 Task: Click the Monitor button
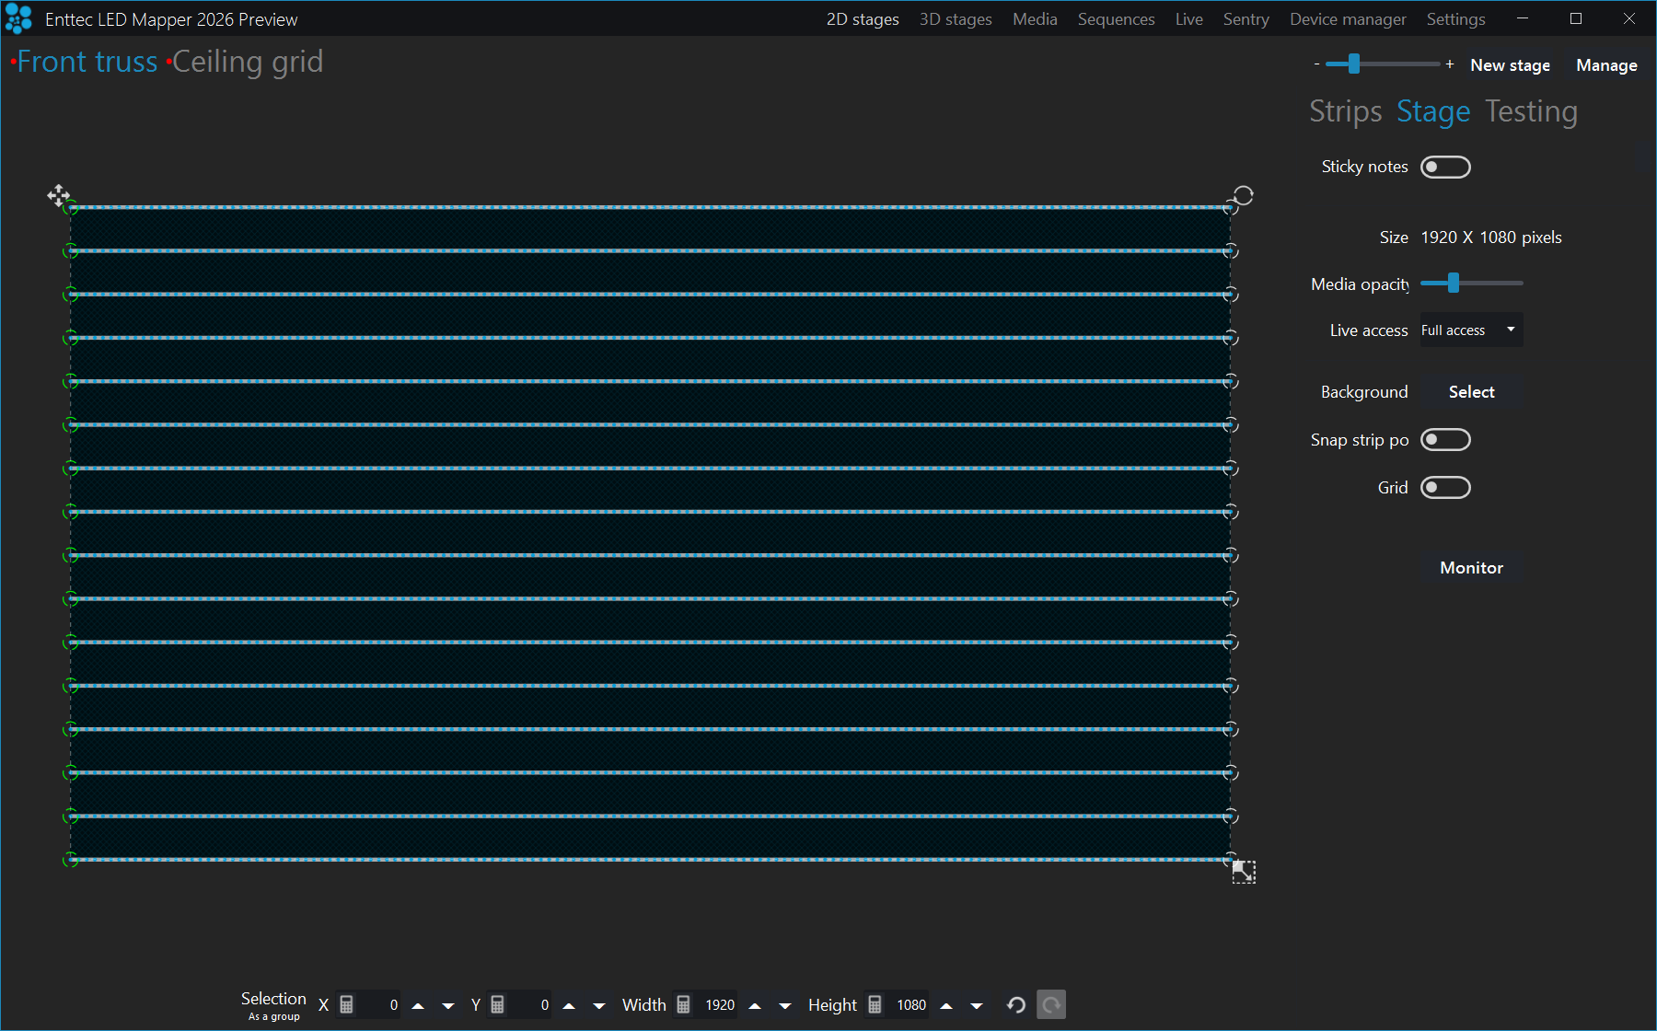[x=1471, y=568]
